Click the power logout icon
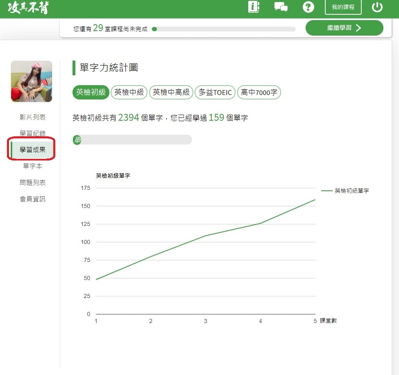 [377, 7]
